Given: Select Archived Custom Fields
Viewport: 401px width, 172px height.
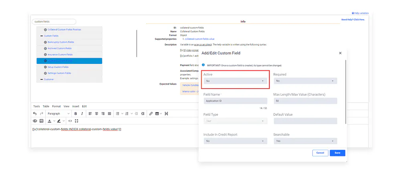Looking at the screenshot, I should (60, 48).
